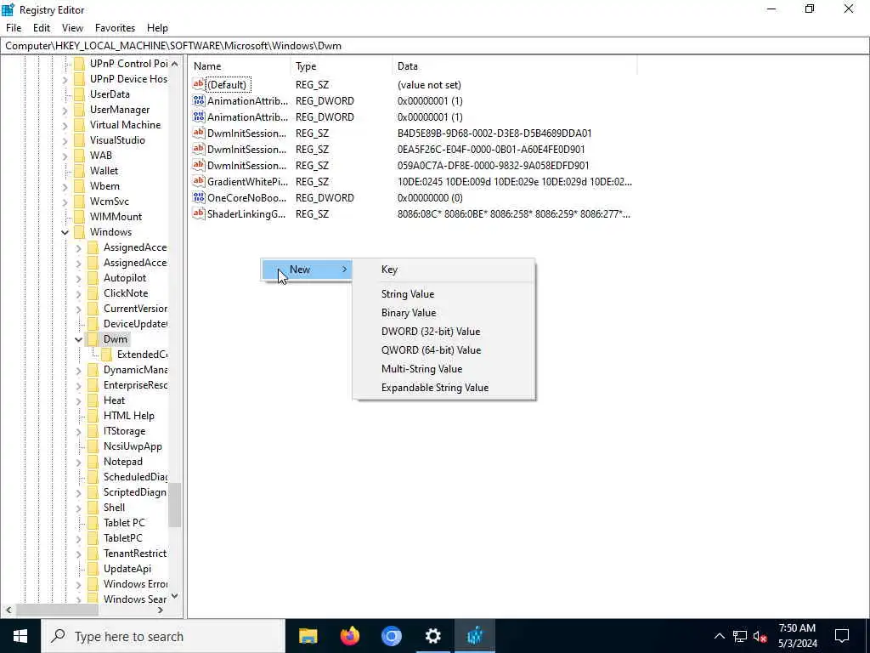This screenshot has height=653, width=870.
Task: Create a new String Value
Action: pos(443,294)
